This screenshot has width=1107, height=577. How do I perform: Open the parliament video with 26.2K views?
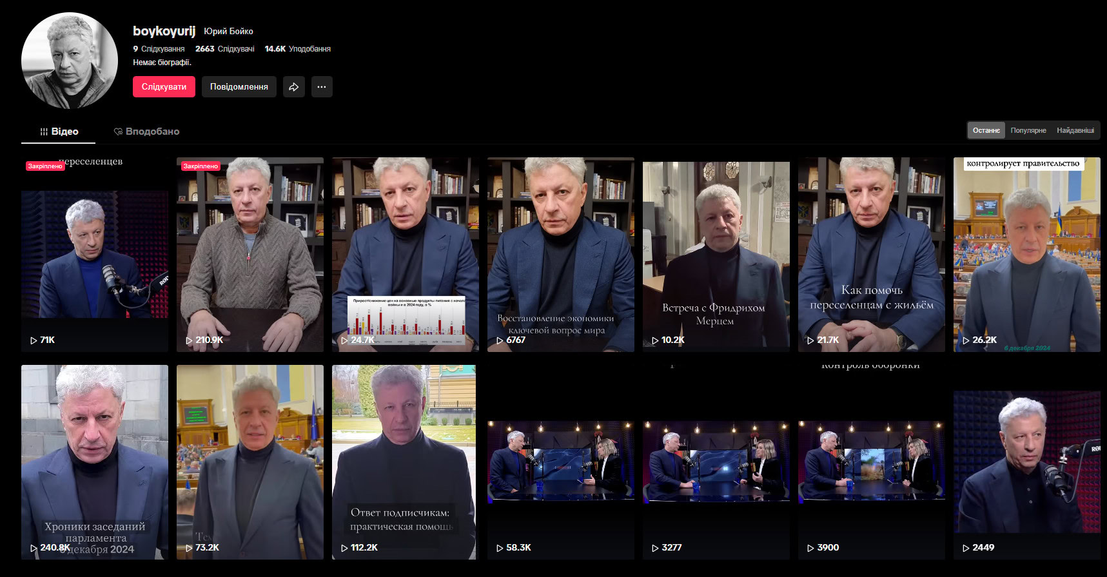(1027, 255)
